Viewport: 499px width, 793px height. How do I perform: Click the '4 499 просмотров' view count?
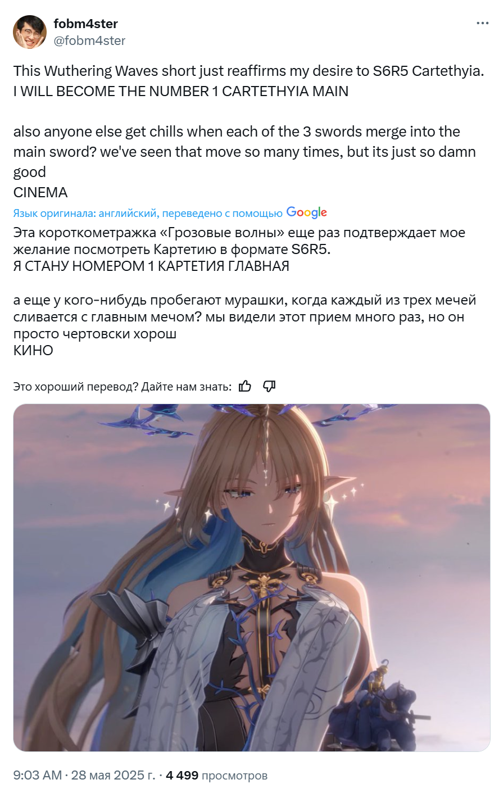[217, 775]
